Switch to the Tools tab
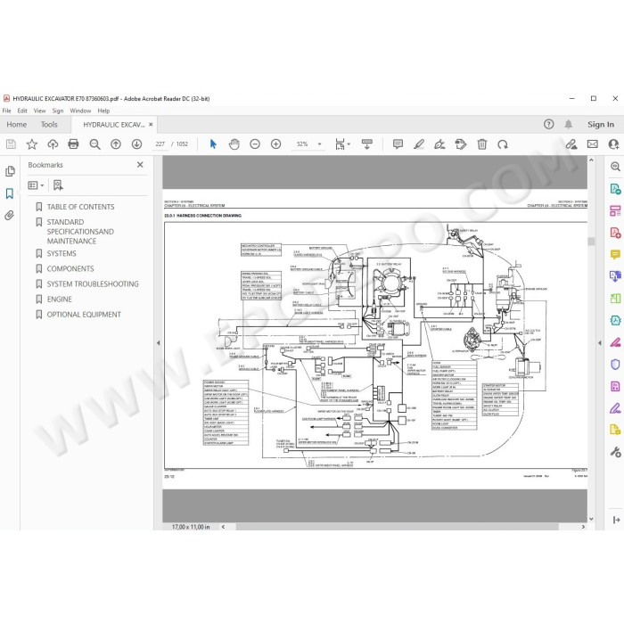 49,125
